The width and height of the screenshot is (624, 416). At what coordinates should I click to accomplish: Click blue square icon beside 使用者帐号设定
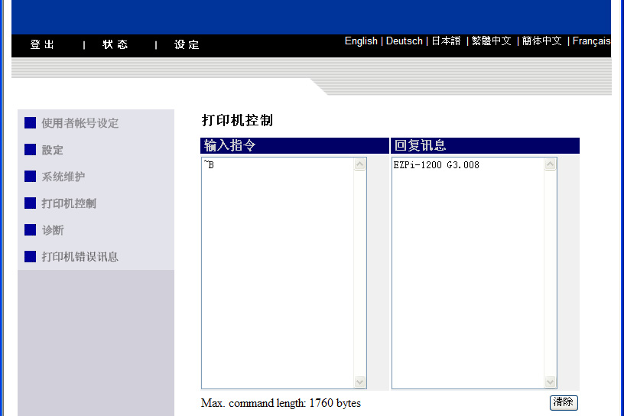point(30,123)
